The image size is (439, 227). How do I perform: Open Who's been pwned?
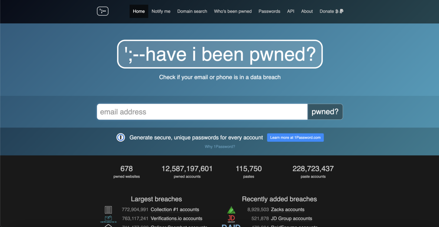[x=232, y=11]
